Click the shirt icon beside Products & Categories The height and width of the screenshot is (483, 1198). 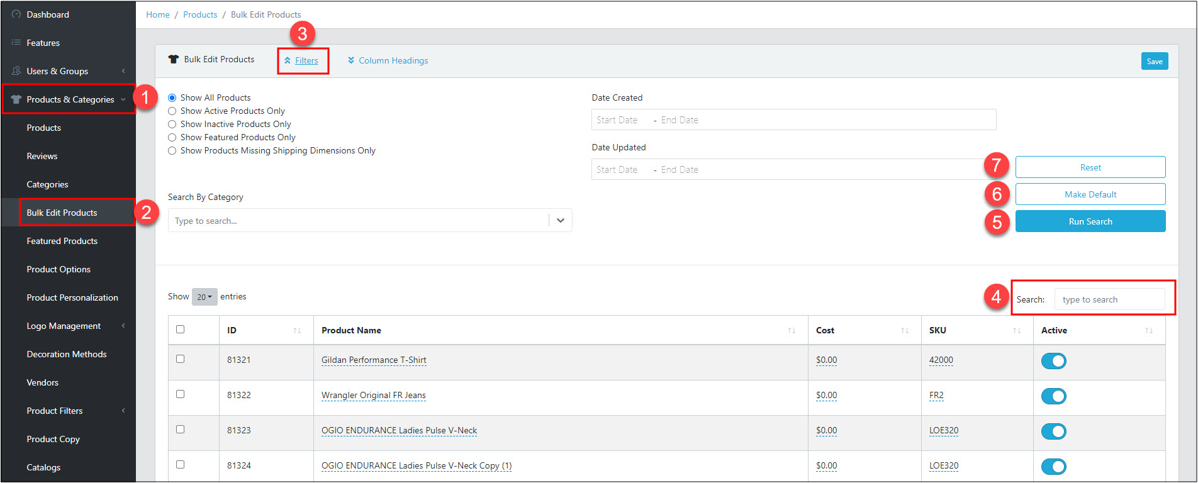pos(16,99)
